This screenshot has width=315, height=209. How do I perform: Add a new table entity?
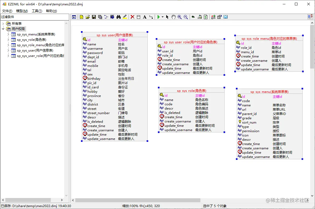click(x=139, y=17)
